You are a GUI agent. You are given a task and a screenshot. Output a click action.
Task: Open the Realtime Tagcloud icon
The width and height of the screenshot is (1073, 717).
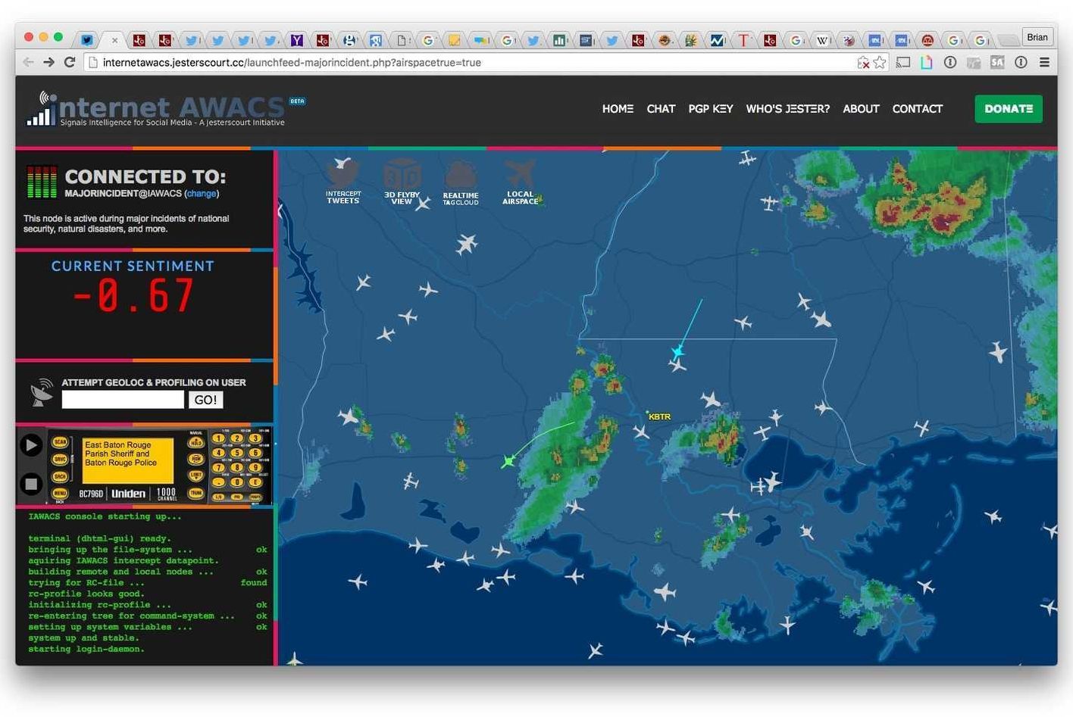(461, 182)
